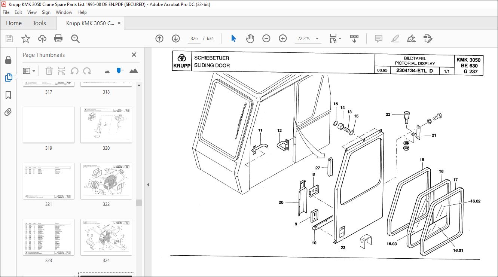Click the share/send file icon

click(x=428, y=39)
